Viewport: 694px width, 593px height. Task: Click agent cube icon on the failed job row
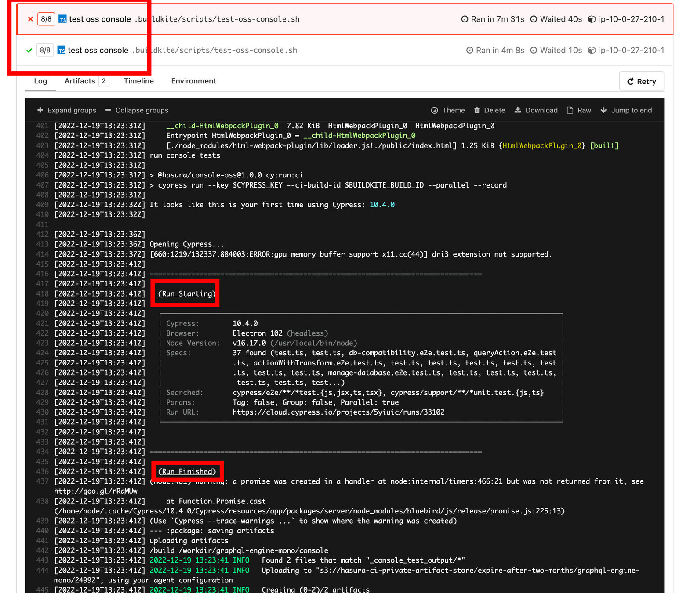click(x=592, y=19)
